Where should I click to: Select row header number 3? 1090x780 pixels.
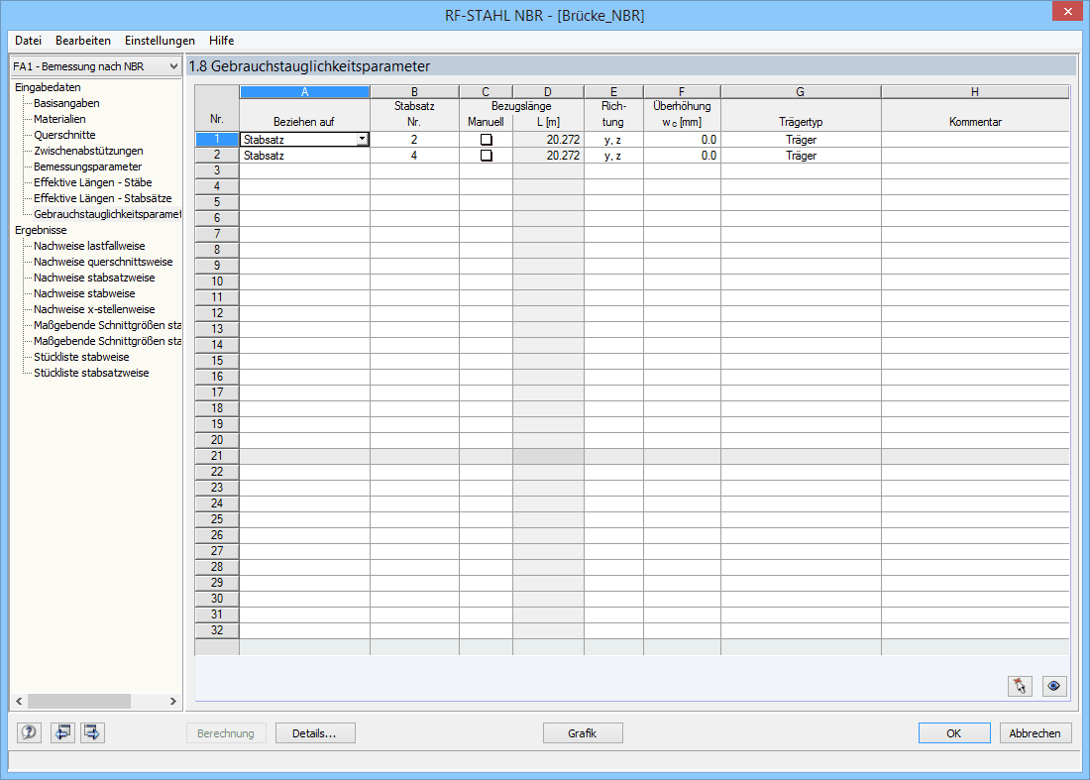coord(217,171)
